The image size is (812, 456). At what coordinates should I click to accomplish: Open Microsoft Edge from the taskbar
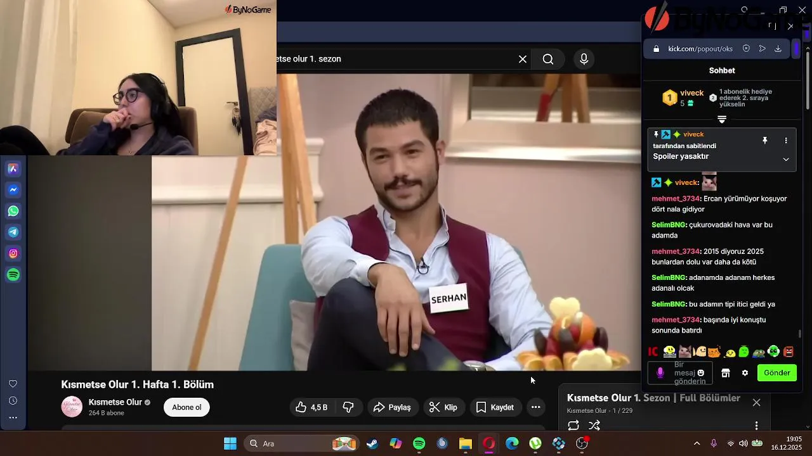(x=512, y=443)
